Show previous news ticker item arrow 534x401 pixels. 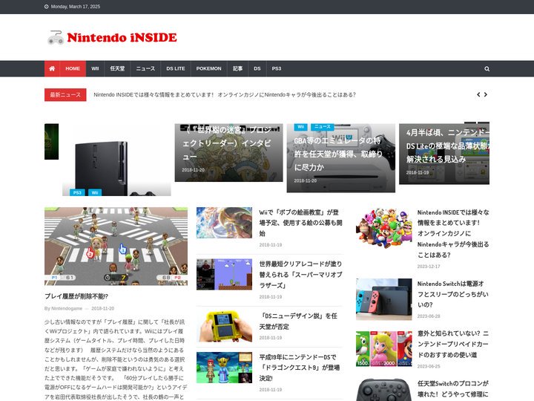478,94
